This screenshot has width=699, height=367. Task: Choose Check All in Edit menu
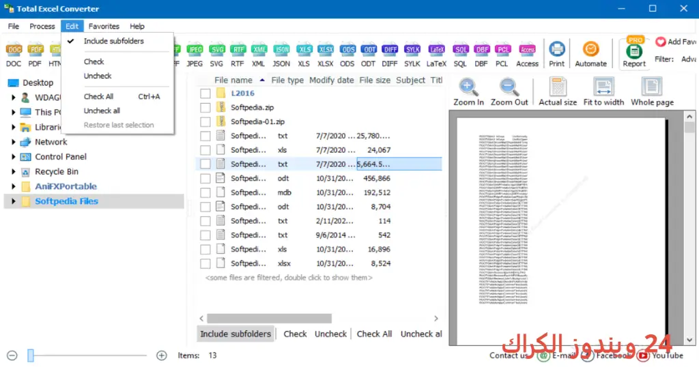coord(117,97)
